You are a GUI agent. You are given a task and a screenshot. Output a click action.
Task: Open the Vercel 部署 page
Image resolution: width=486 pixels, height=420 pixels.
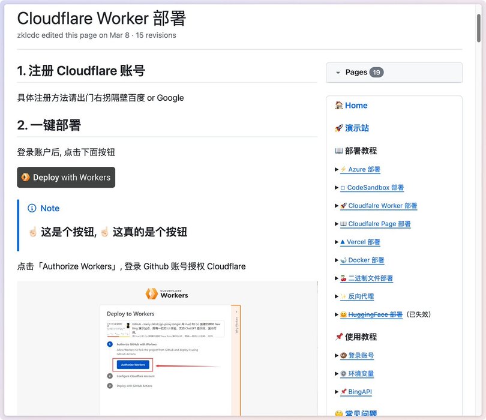pos(364,242)
